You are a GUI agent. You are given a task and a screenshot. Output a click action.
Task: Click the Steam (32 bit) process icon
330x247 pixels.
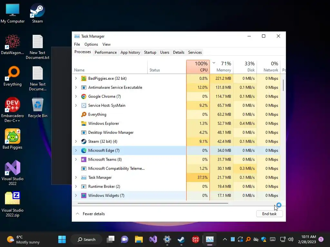84,142
